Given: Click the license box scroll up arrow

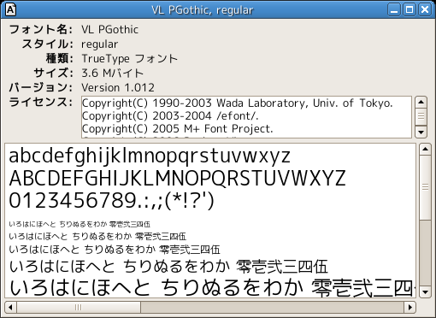Looking at the screenshot, I should pyautogui.click(x=421, y=102).
